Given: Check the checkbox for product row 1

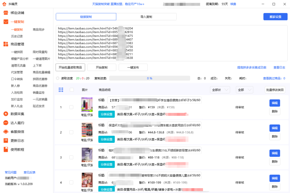Looking at the screenshot, I should (x=71, y=107).
